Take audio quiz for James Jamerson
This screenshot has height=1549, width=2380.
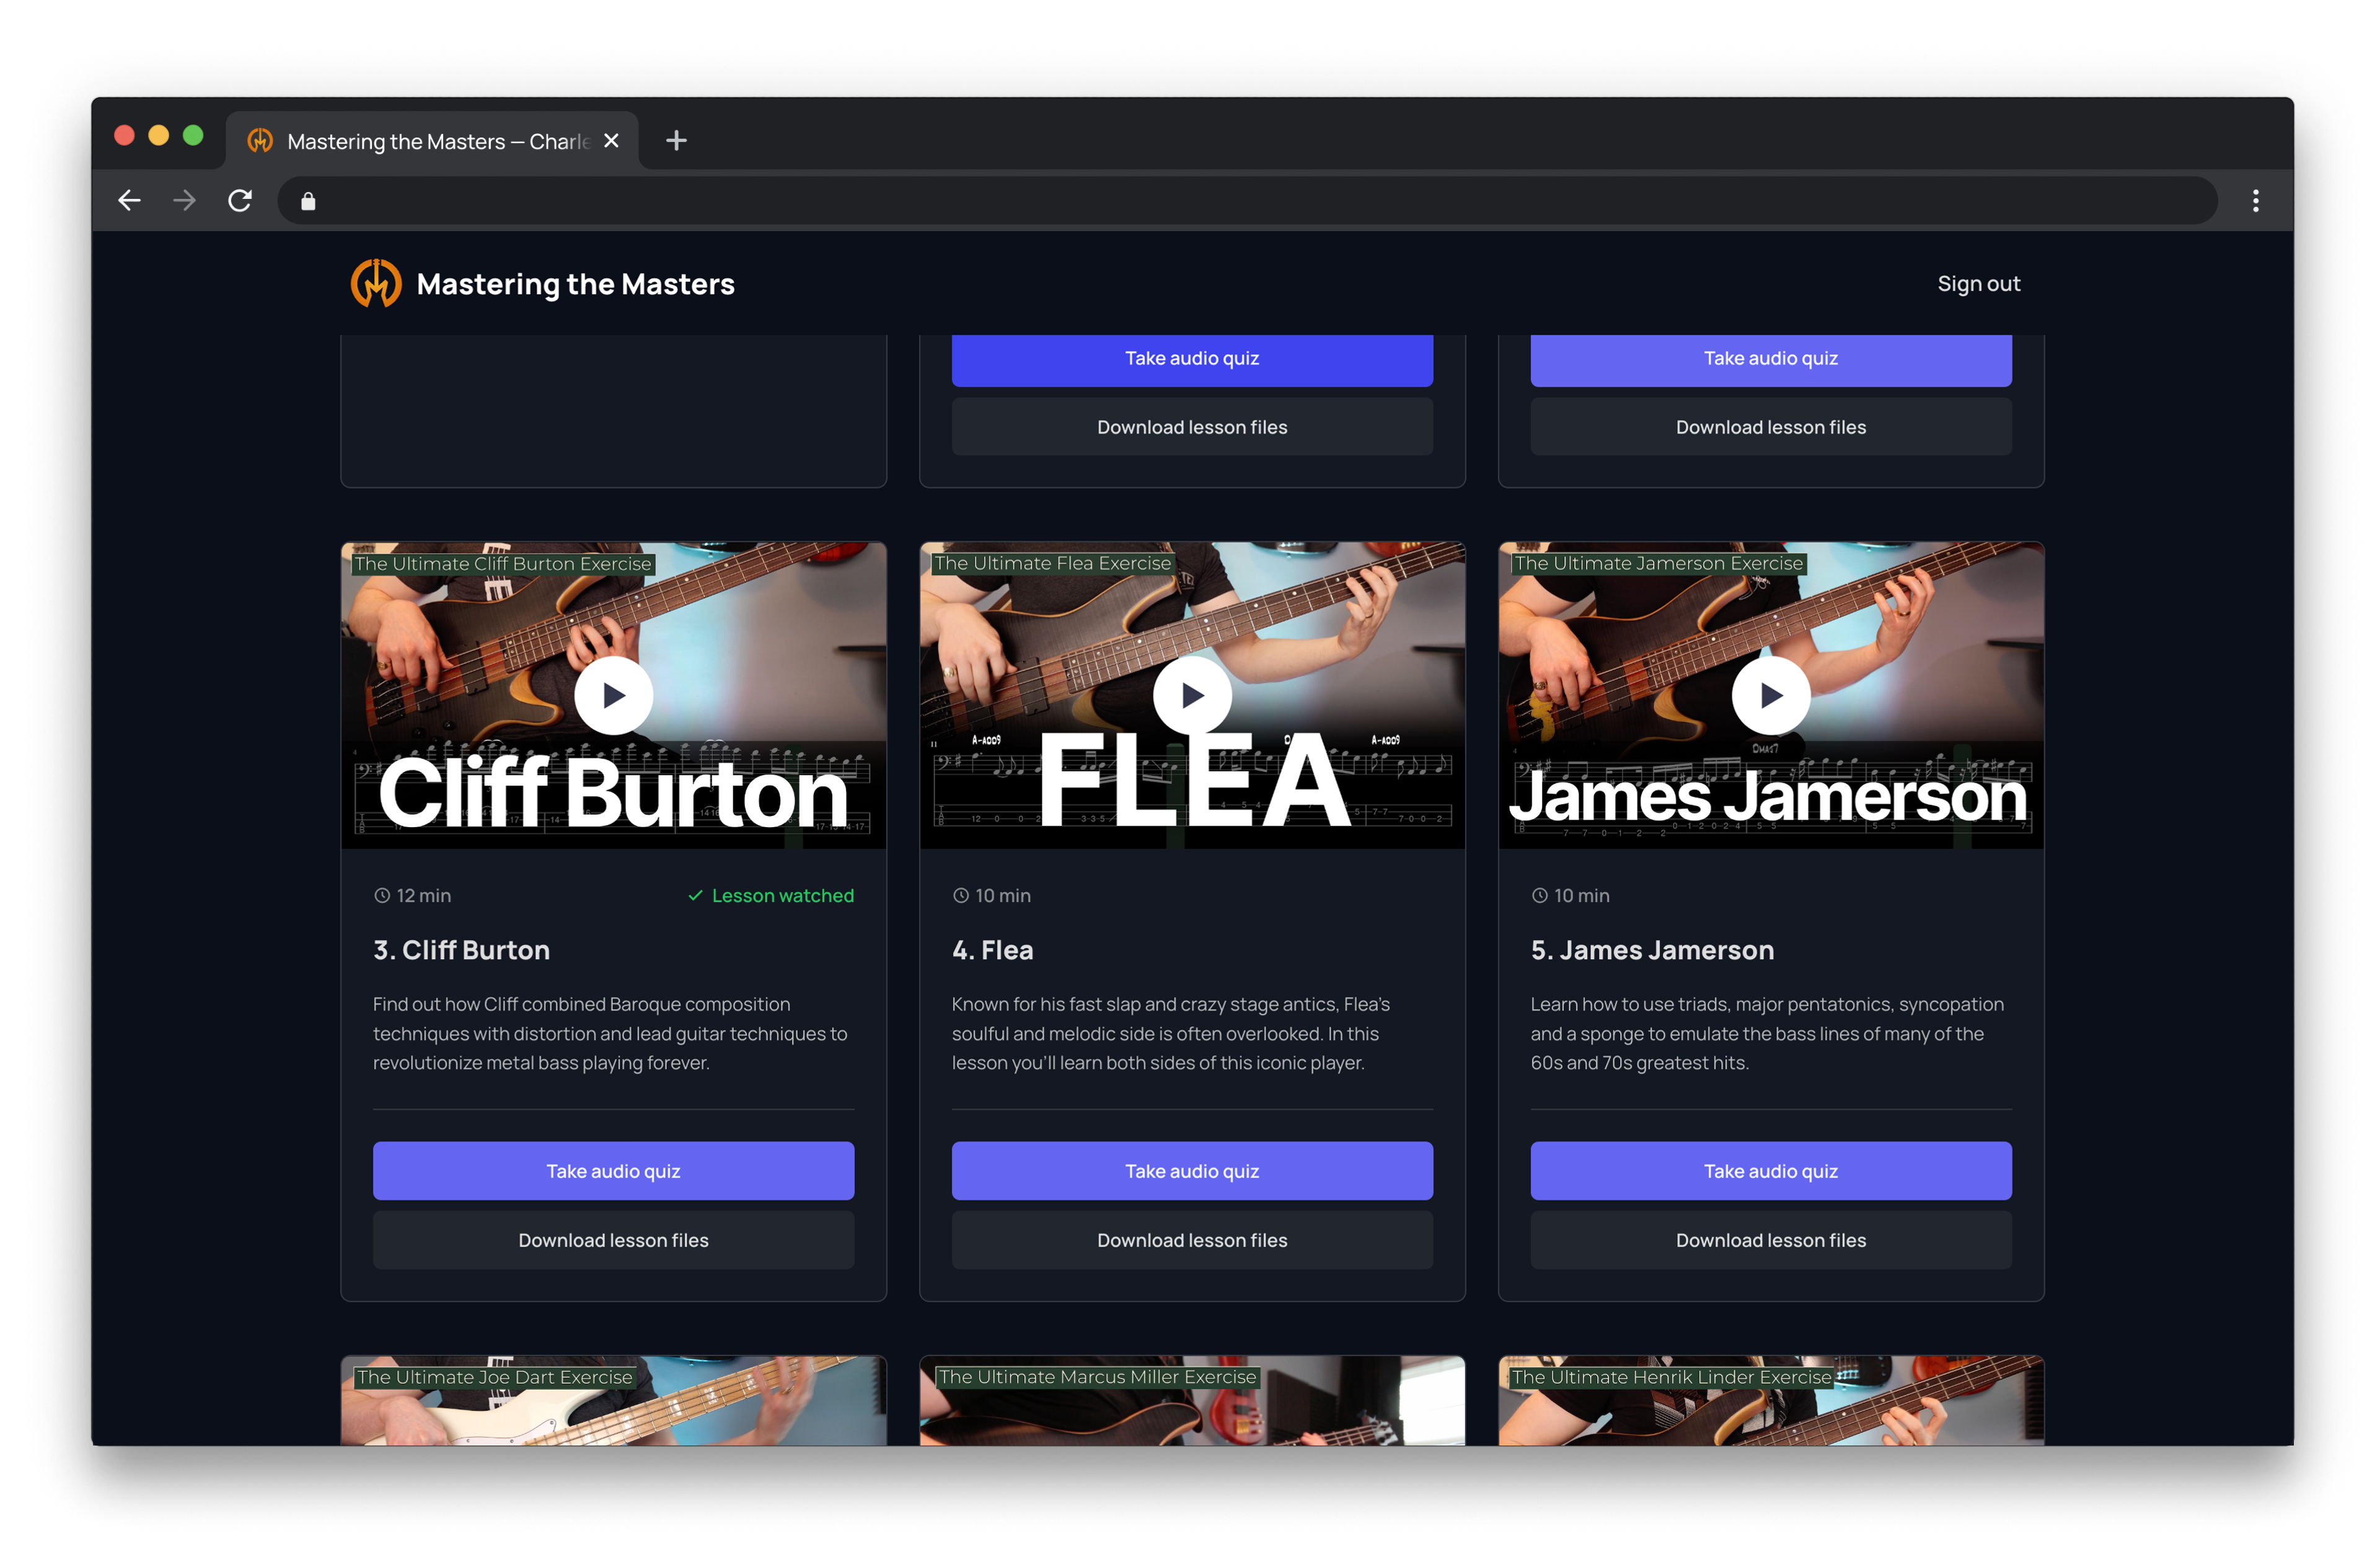tap(1770, 1170)
